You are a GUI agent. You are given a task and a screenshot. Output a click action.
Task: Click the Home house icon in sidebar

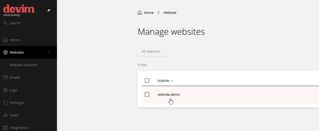(5, 40)
